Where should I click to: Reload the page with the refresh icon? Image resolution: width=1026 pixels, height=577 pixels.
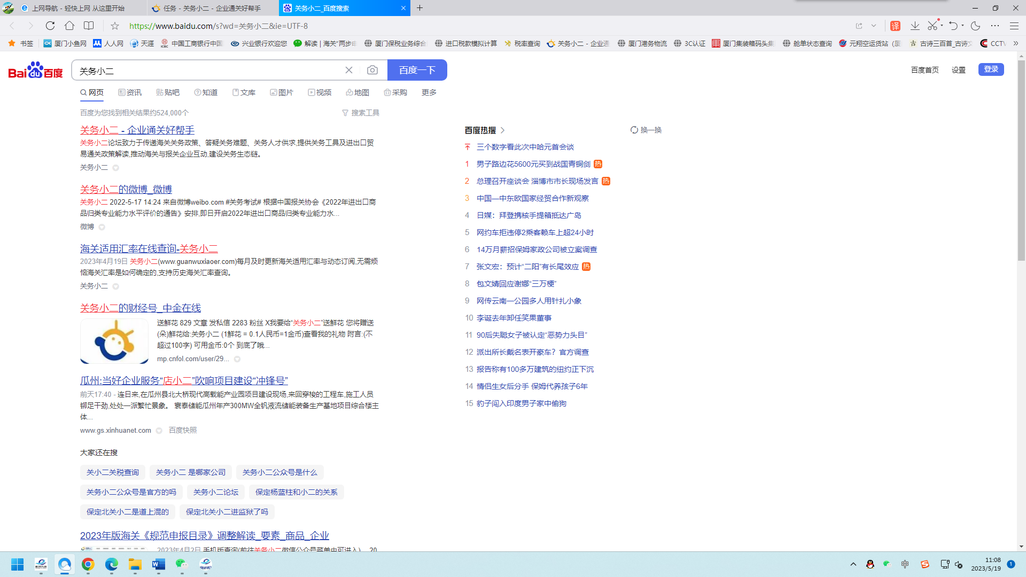50,26
